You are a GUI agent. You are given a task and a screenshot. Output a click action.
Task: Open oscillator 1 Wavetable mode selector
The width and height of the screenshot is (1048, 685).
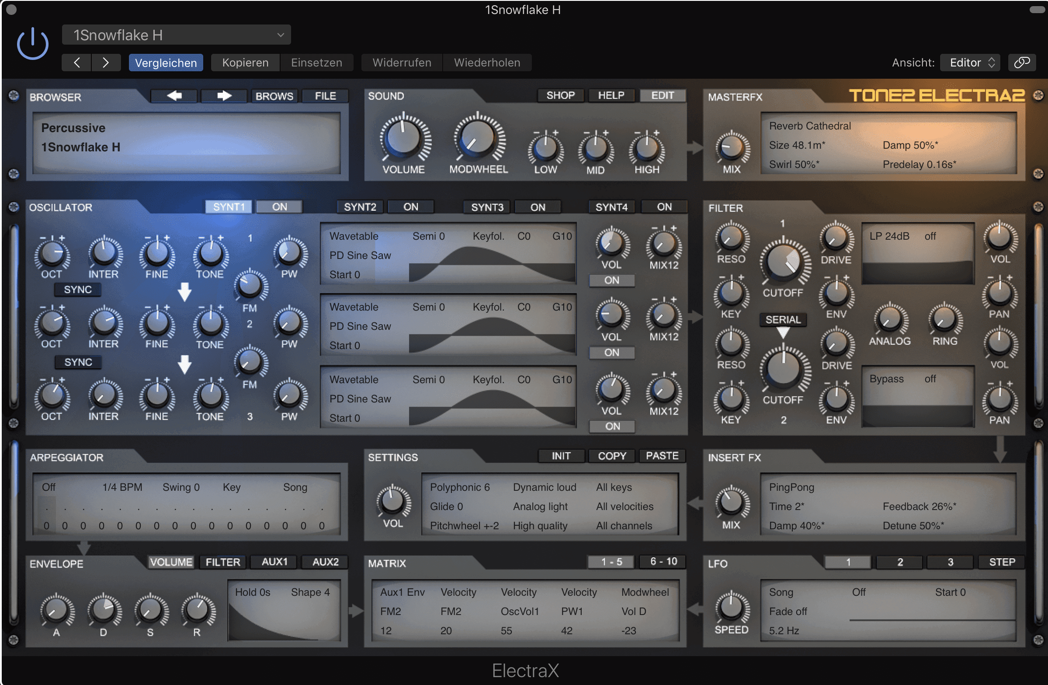pyautogui.click(x=354, y=236)
